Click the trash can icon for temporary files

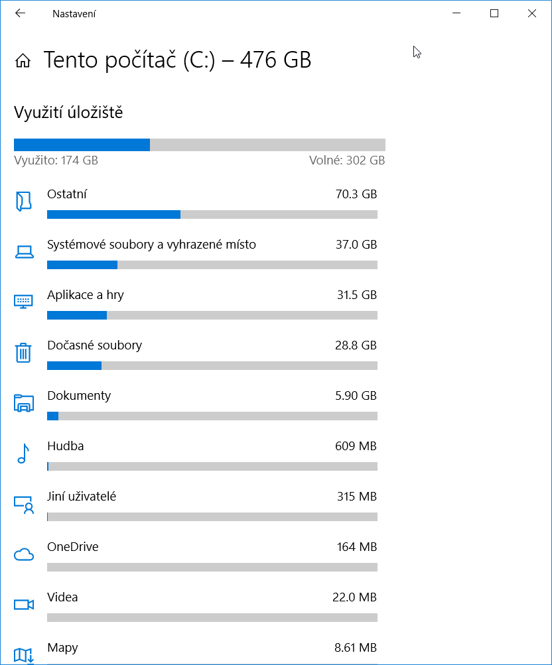(23, 353)
